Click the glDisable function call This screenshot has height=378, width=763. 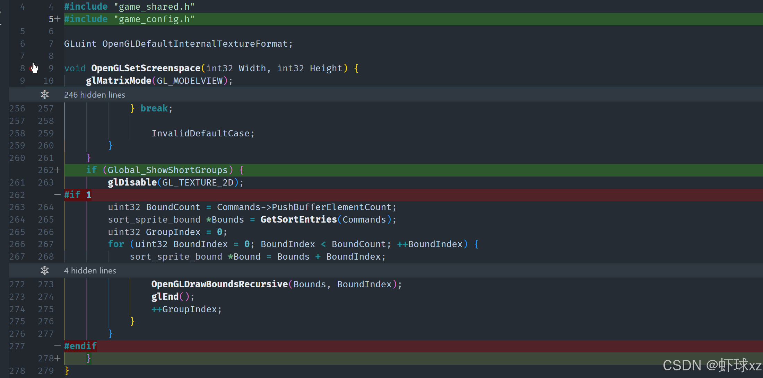132,182
